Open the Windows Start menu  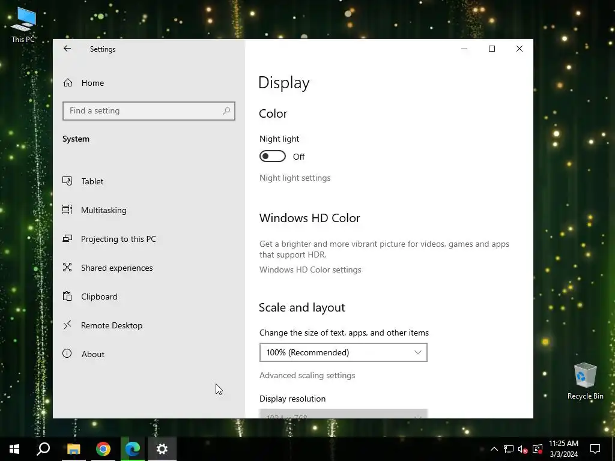[x=14, y=449]
